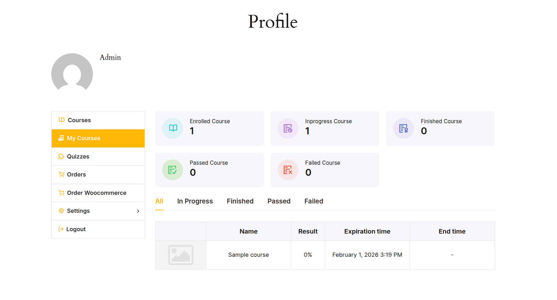Select the Courses book icon in sidebar
This screenshot has width=557, height=300.
(61, 120)
